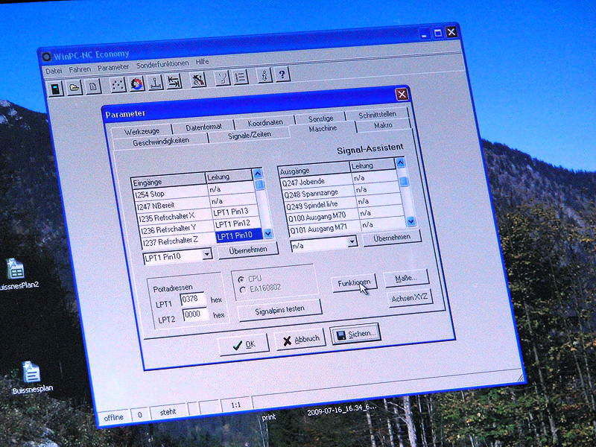Click Eingänge list scroll-down arrow
Viewport: 596px width, 447px height.
click(x=267, y=234)
